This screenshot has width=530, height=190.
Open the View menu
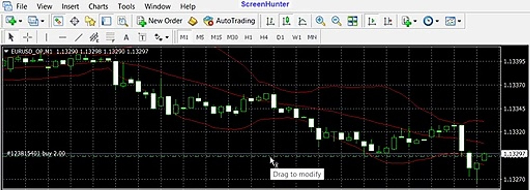pyautogui.click(x=44, y=6)
